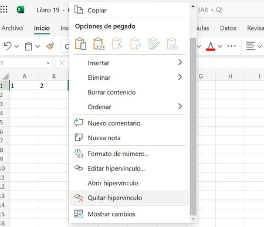Click the context menu scrollbar thumb

(193, 127)
